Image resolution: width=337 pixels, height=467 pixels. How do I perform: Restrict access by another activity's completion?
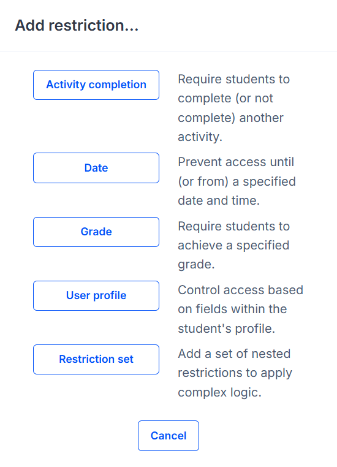click(96, 85)
